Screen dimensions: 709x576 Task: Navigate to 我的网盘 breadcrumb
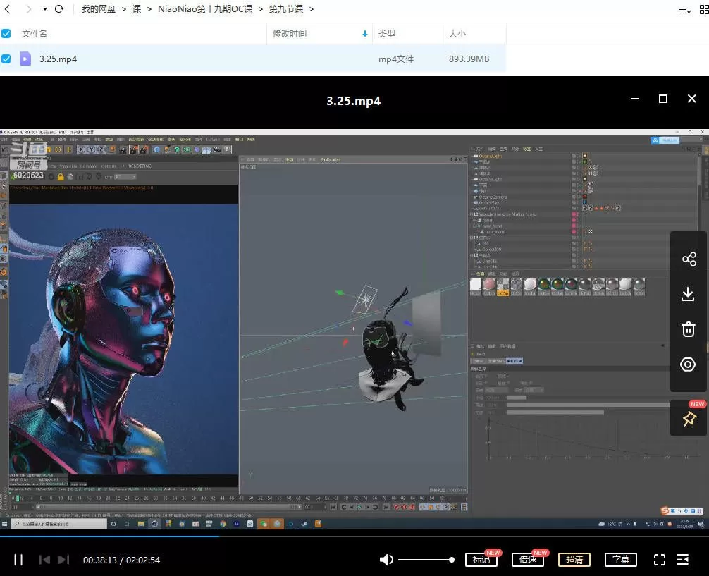(98, 9)
